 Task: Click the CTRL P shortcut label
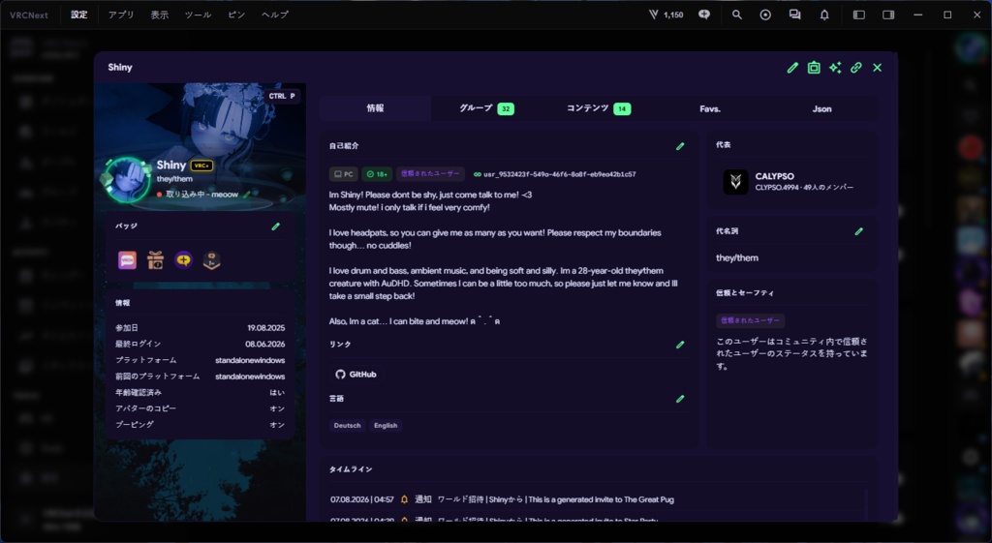pos(282,96)
